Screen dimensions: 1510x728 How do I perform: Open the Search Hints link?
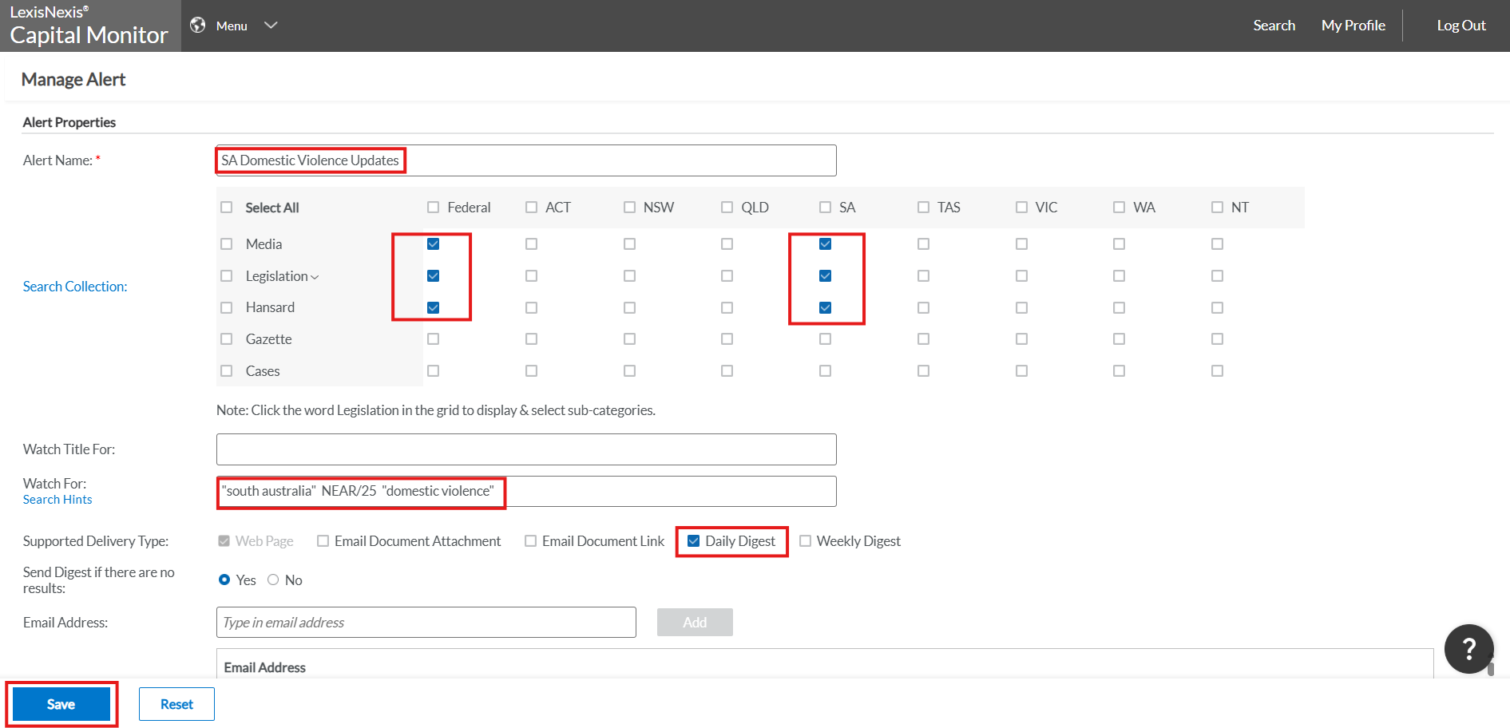pos(57,500)
